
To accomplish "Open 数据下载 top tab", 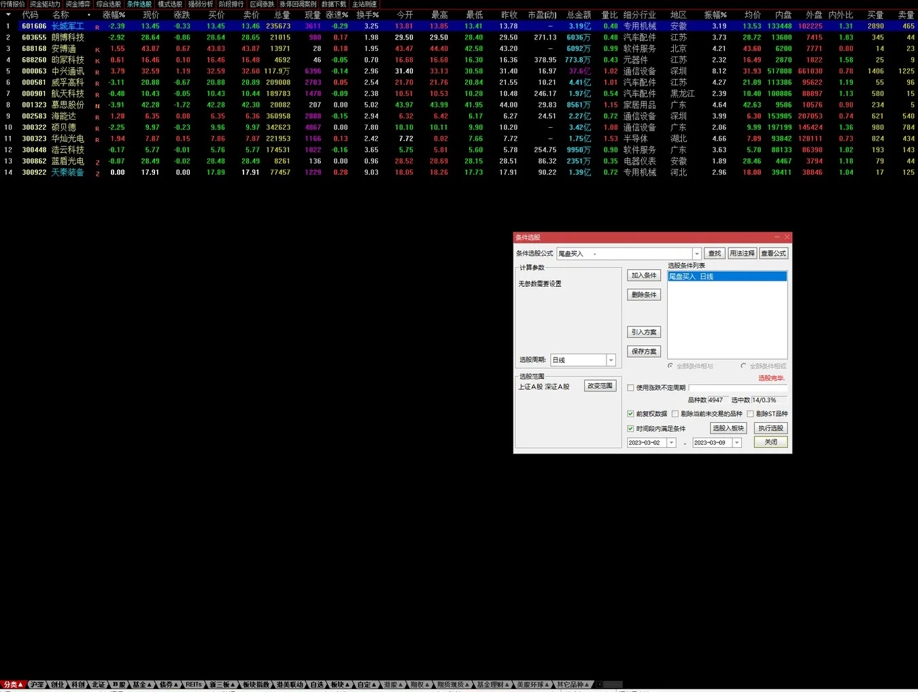I will (x=334, y=4).
